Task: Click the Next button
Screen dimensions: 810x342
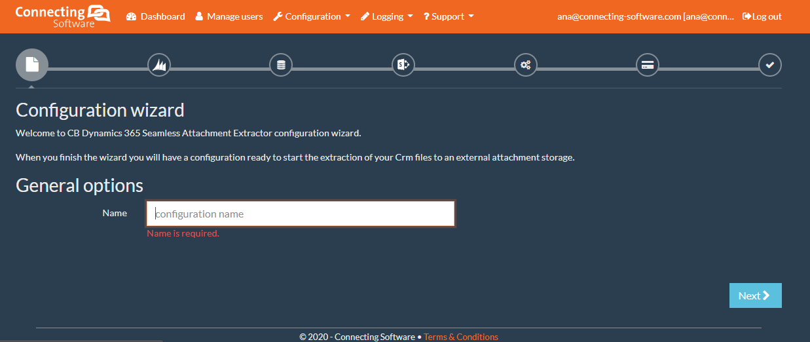Action: [x=756, y=295]
